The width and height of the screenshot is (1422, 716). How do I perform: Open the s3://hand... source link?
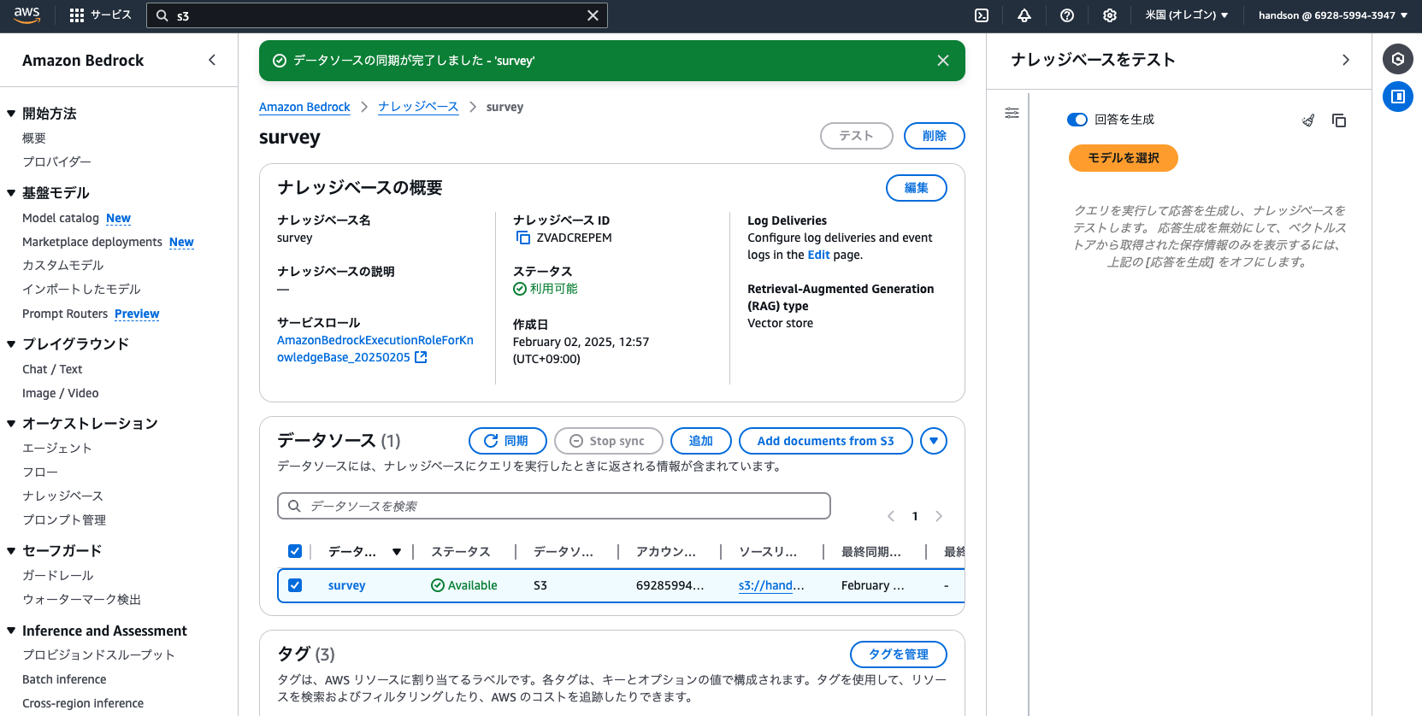(771, 585)
